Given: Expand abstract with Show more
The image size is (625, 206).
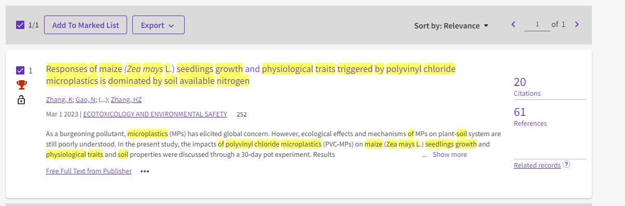Looking at the screenshot, I should 450,154.
